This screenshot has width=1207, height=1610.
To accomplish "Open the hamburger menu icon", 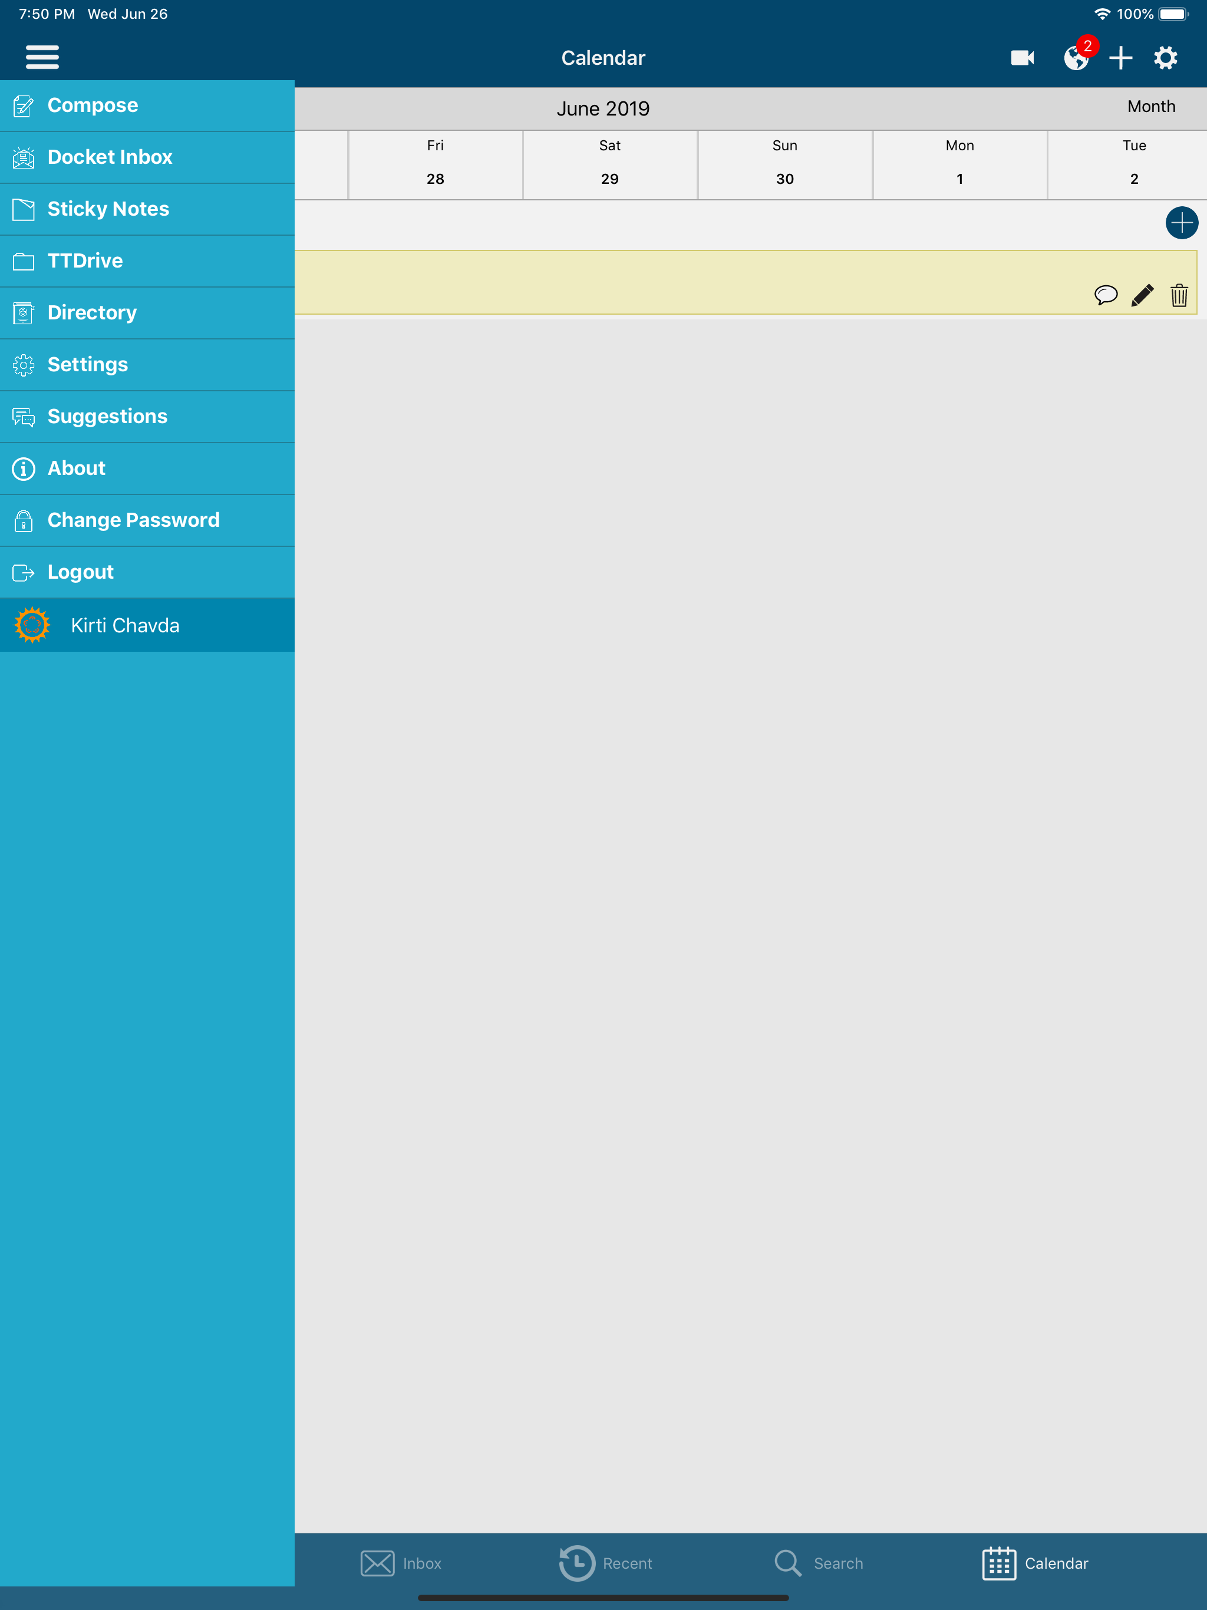I will [42, 57].
